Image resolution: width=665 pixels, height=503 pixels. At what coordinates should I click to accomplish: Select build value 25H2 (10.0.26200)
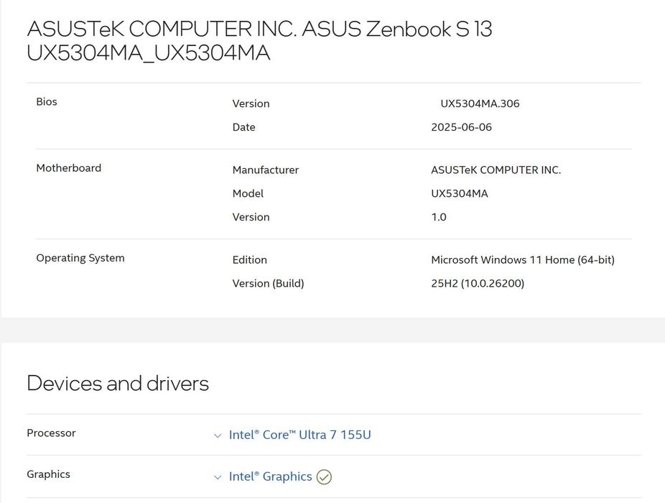pyautogui.click(x=478, y=283)
